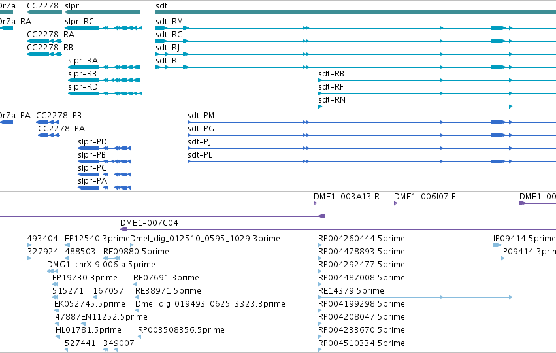Select Dmel_dig_019493_0625_3323.3prime

coord(210,305)
